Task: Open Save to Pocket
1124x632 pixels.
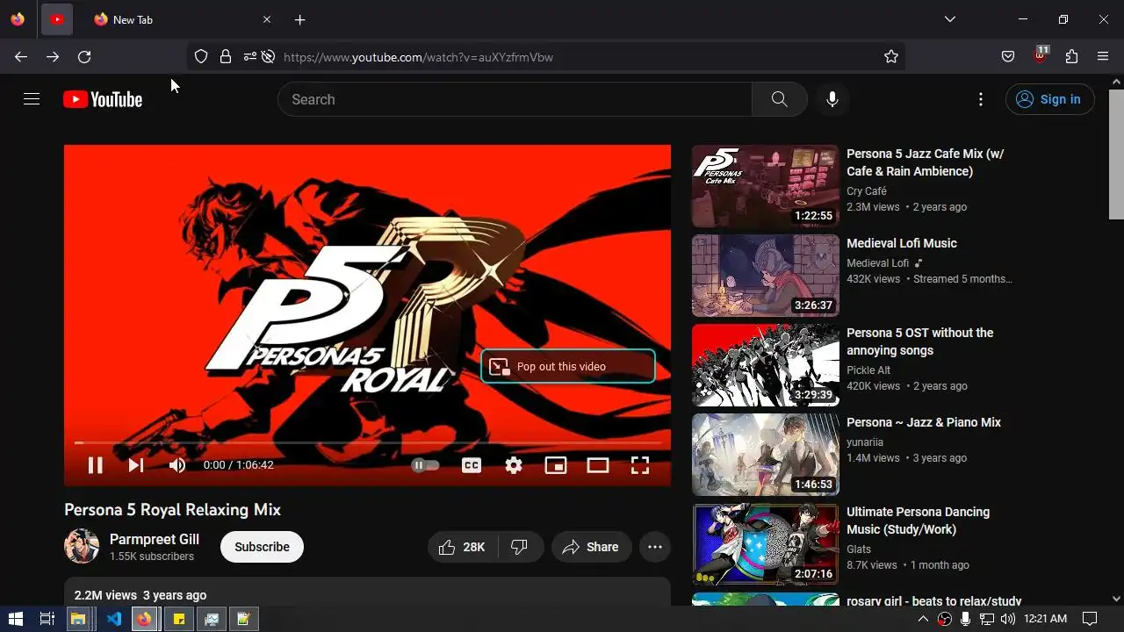Action: (x=1008, y=57)
